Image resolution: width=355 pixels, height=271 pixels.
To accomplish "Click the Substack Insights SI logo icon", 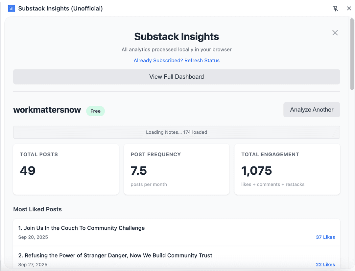I will (11, 8).
